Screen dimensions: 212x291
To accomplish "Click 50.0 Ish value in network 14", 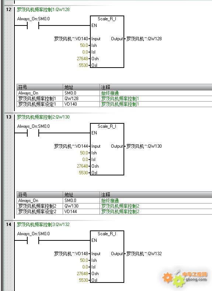I will pos(84,260).
